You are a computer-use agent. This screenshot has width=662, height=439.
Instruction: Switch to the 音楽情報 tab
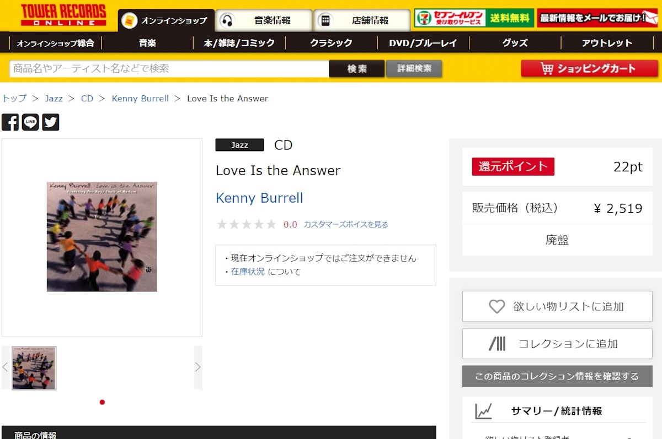click(x=264, y=20)
